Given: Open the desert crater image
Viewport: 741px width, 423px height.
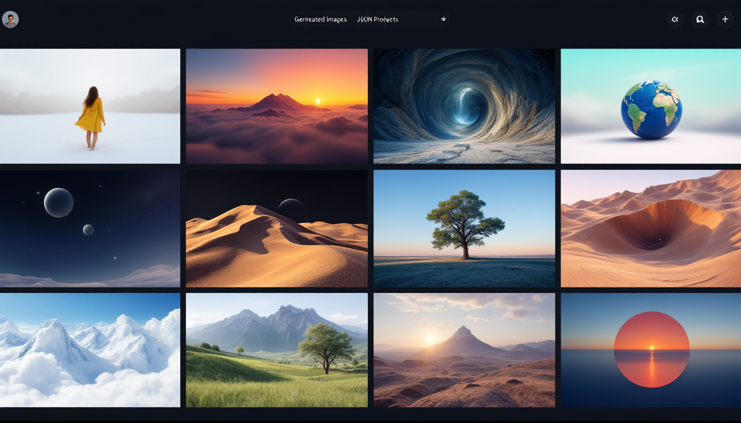Looking at the screenshot, I should pos(651,228).
